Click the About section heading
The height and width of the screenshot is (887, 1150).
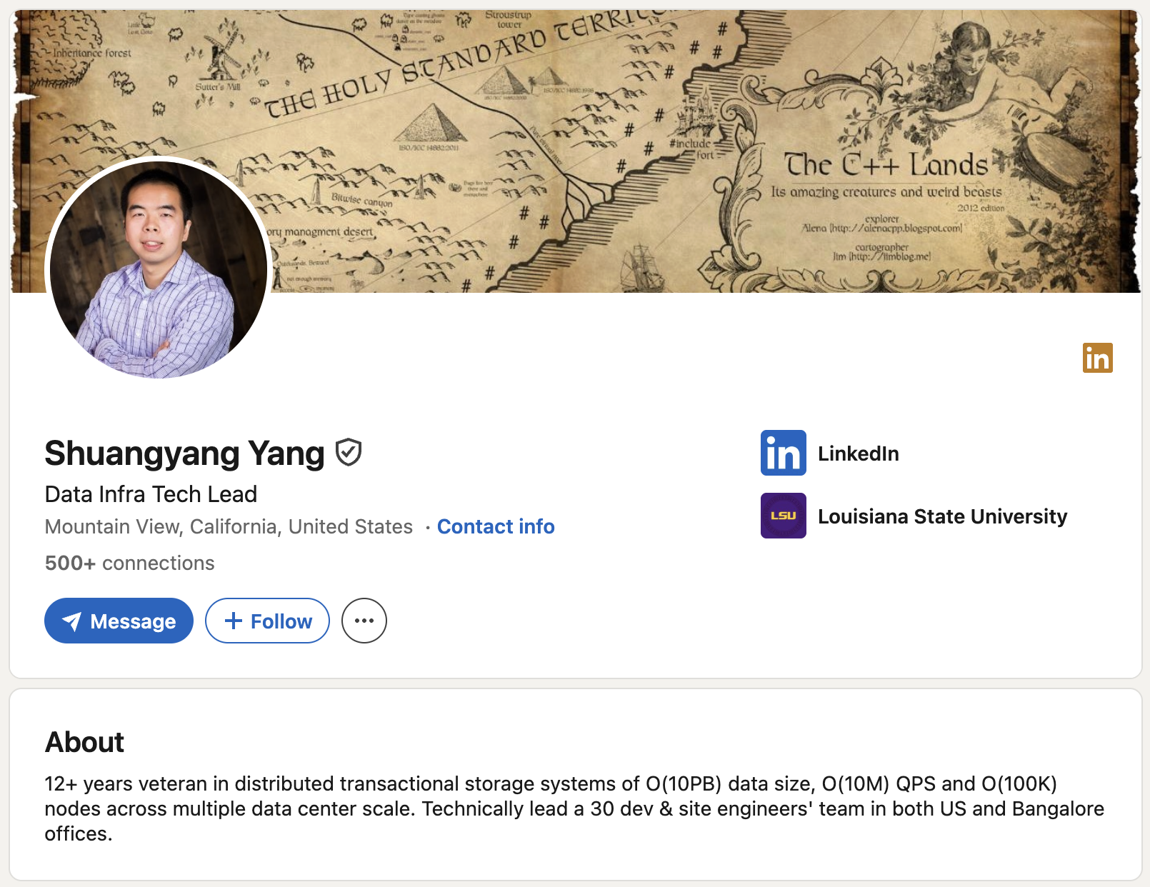point(84,742)
